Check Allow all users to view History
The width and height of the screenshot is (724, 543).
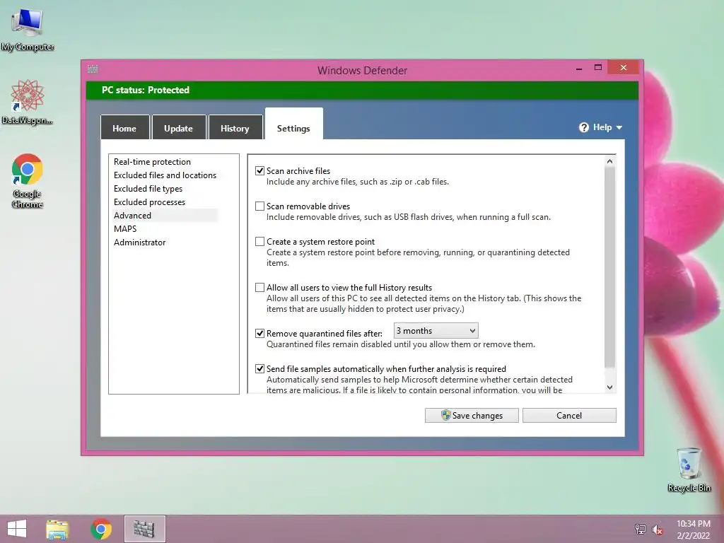(x=260, y=288)
